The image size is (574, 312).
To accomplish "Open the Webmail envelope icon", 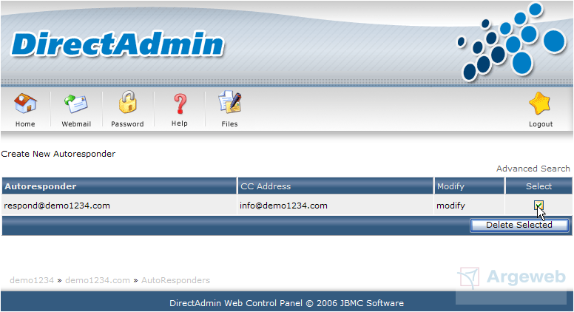I will [75, 104].
